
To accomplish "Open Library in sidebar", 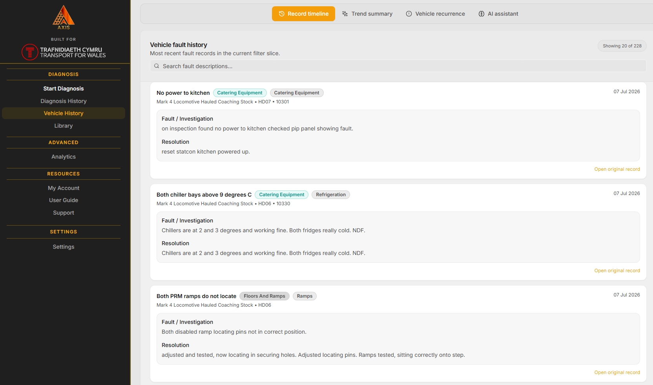I will (64, 126).
